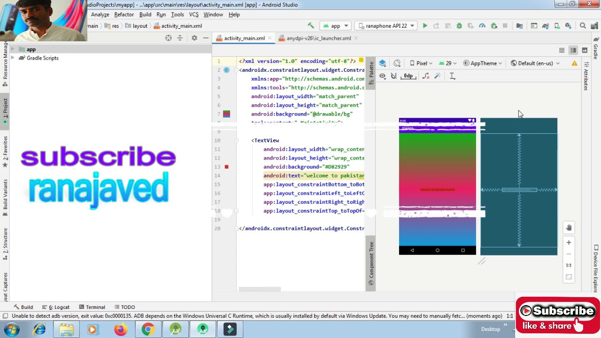Switch to the ic_launcher.xml editor tab
Viewport: 601px width, 338px height.
319,38
